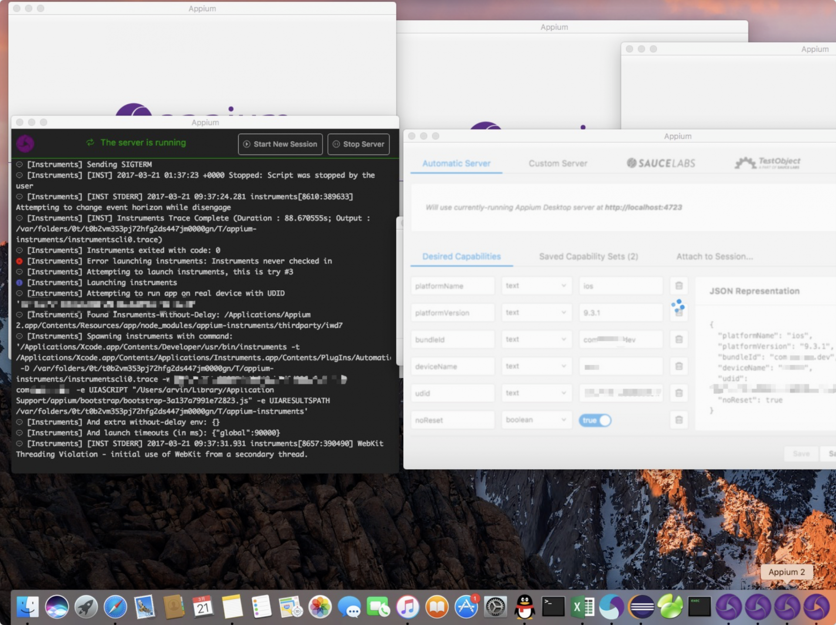Launch Siri from the dock
836x625 pixels.
tap(57, 606)
